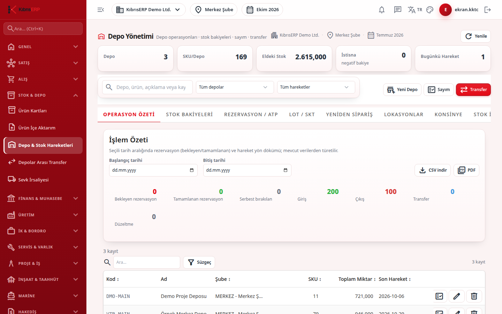Open the Ekim 2026 period selector
502x314 pixels.
click(262, 10)
